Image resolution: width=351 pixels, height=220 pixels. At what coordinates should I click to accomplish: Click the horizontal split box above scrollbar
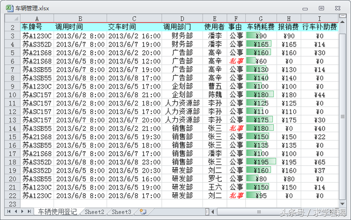coord(343,16)
